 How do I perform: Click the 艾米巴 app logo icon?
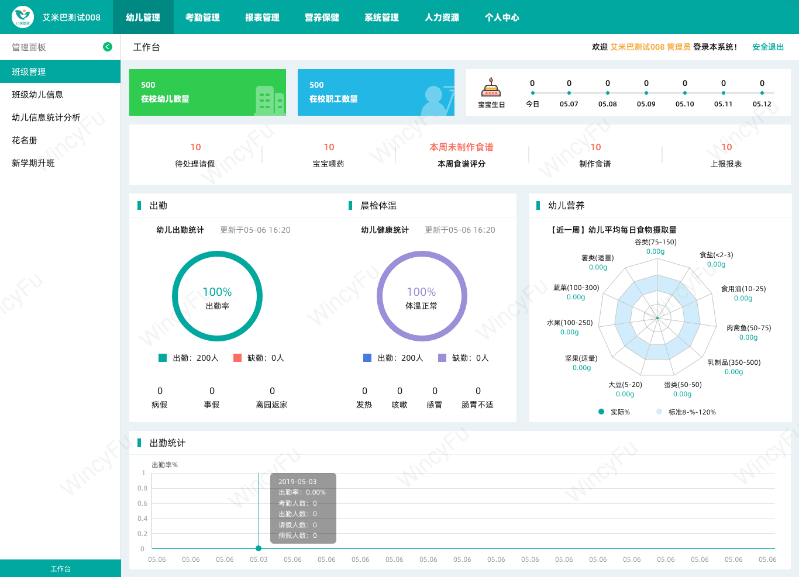coord(23,17)
